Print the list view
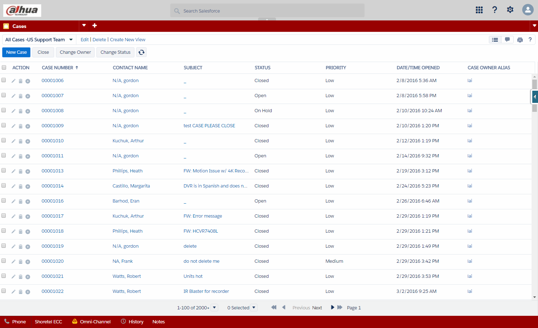 (520, 40)
